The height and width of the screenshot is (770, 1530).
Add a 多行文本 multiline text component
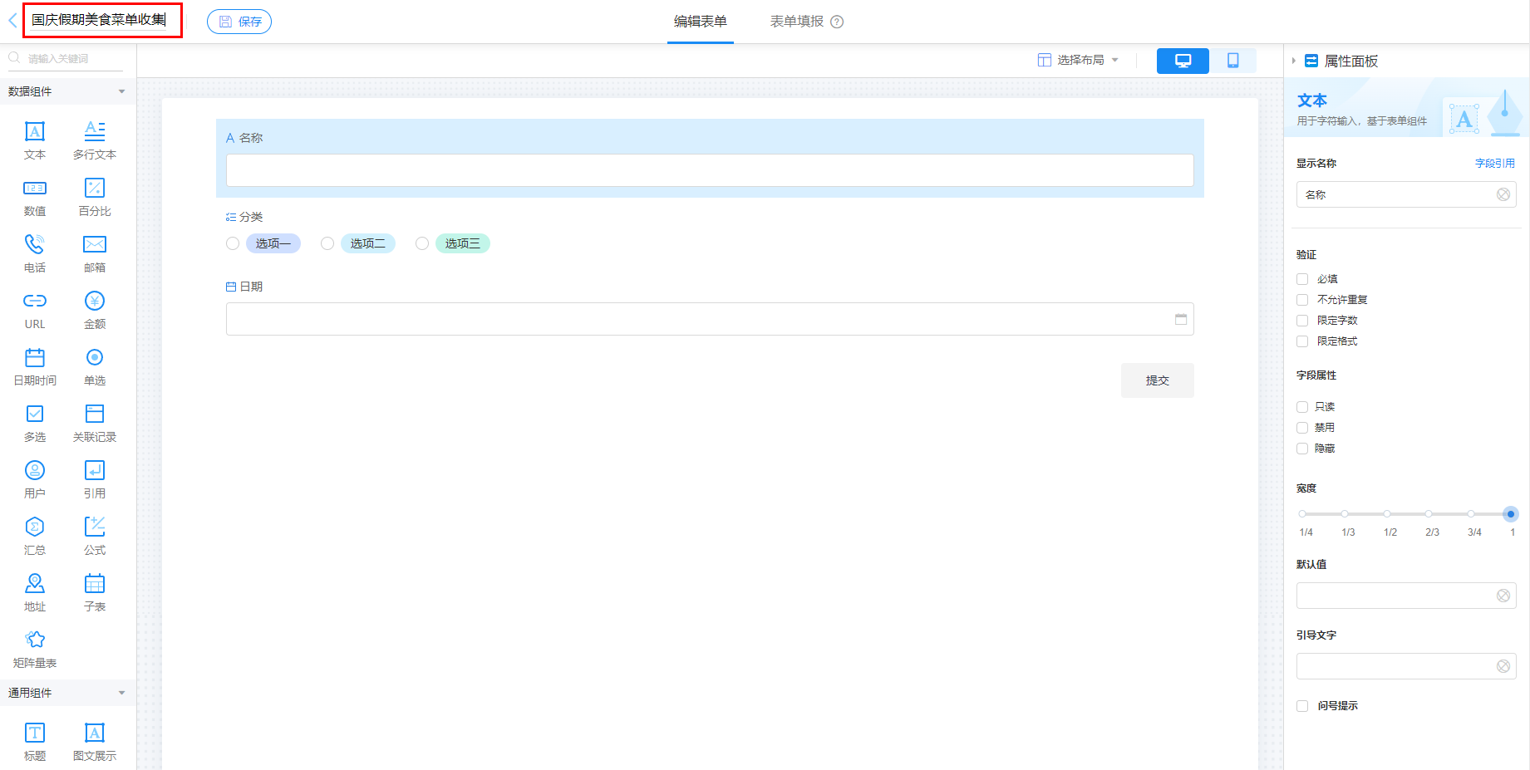tap(95, 140)
